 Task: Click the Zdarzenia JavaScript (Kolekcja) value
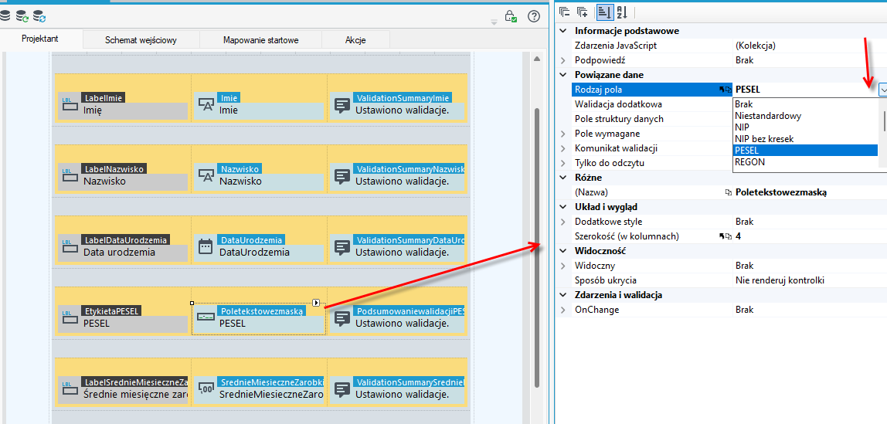click(x=755, y=46)
